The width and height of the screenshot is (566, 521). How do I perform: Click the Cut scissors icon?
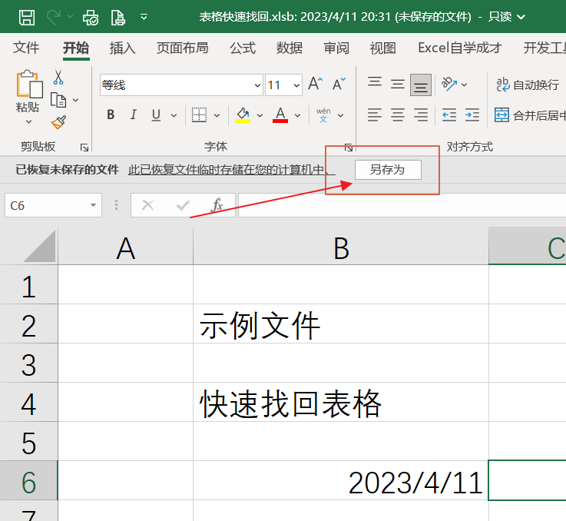point(58,77)
